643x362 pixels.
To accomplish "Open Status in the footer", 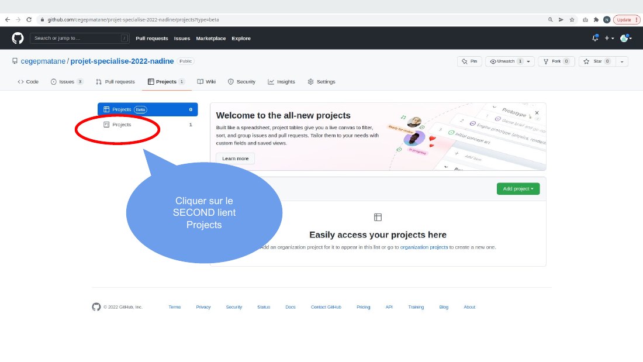I will tap(264, 307).
